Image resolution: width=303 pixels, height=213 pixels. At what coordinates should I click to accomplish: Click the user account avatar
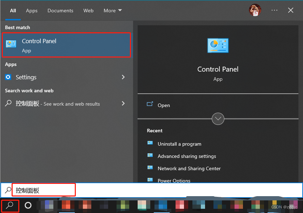[255, 10]
